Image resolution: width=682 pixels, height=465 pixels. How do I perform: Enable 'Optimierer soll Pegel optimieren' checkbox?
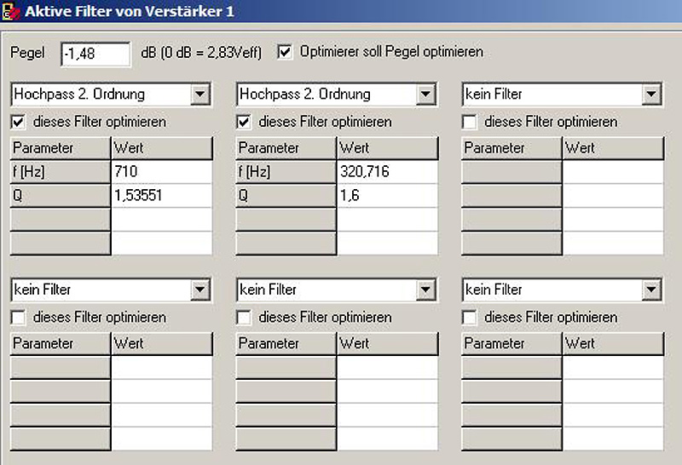tap(286, 52)
